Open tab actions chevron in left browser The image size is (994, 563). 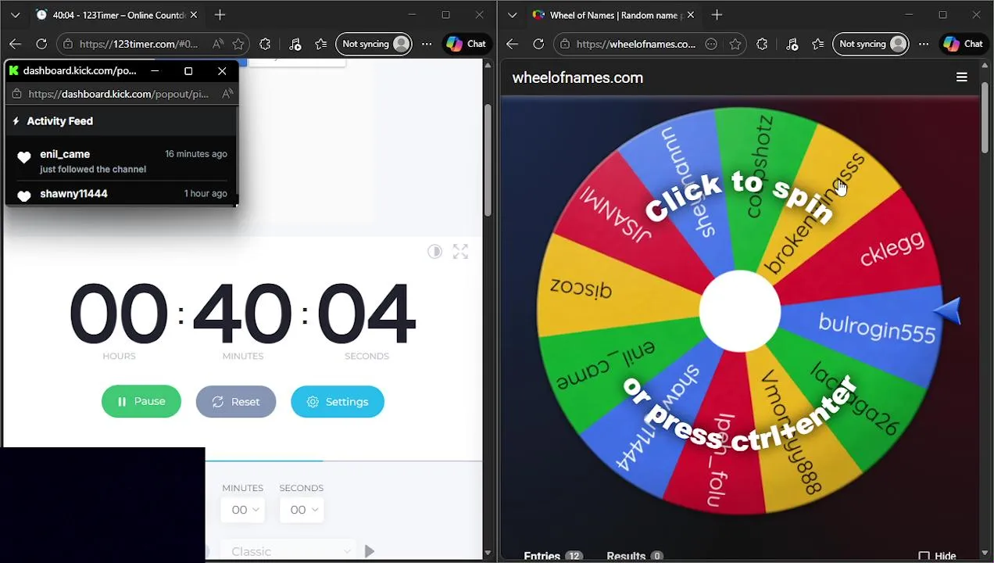tap(15, 15)
